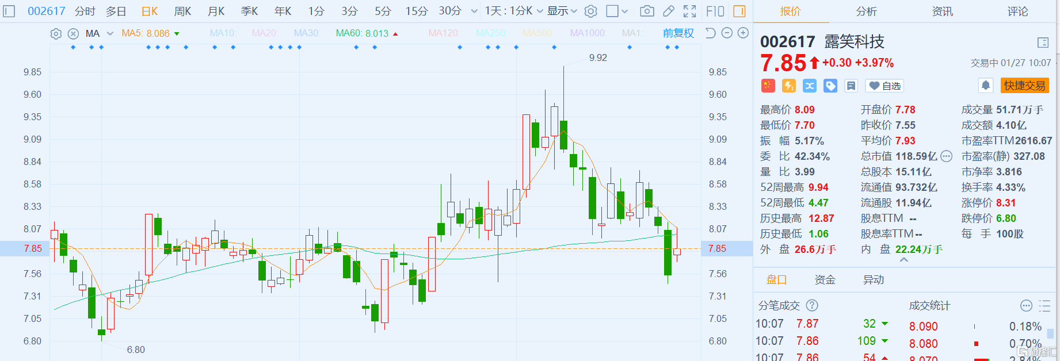Remove the MA indicator with X icon
1060x361 pixels.
point(73,33)
